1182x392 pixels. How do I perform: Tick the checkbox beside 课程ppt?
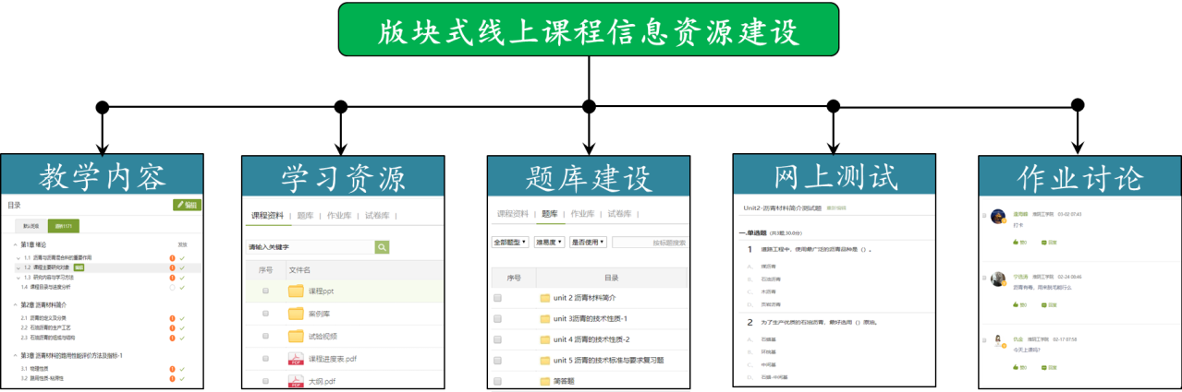[x=265, y=291]
